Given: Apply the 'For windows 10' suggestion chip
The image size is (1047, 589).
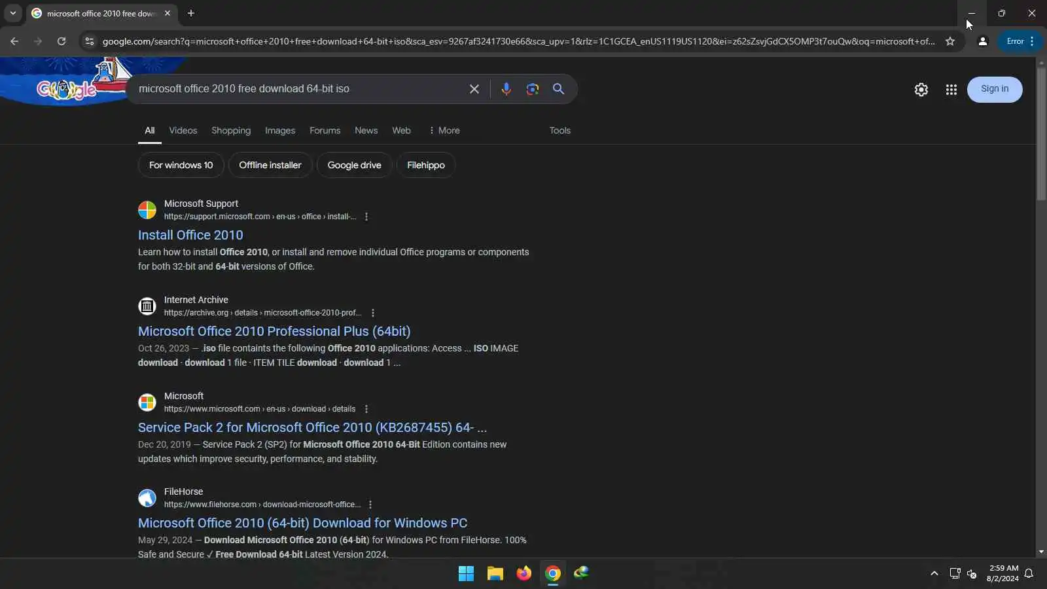Looking at the screenshot, I should [181, 165].
